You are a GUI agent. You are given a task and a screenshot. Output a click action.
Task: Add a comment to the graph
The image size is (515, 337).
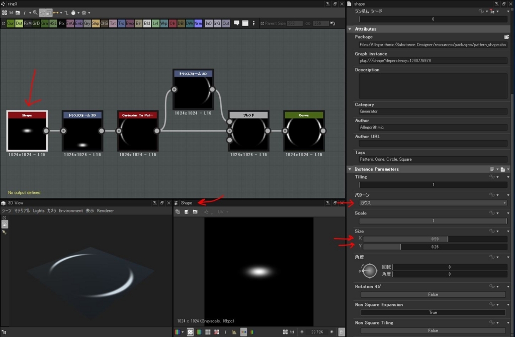coord(236,23)
